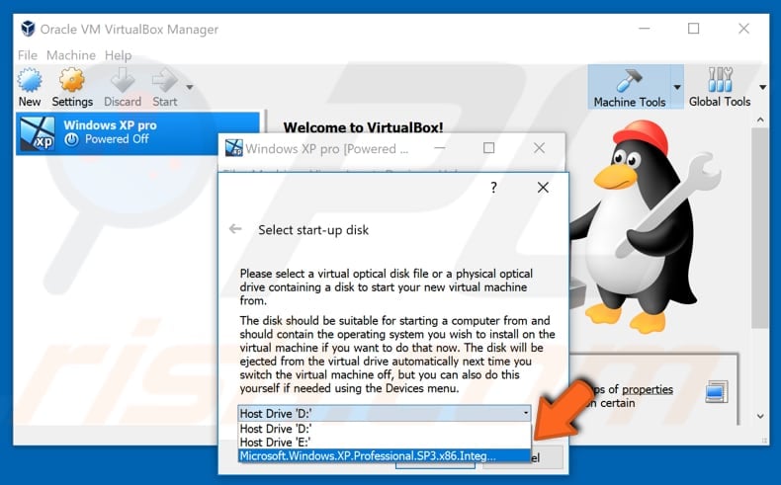Select the Windows XP pro machine entry
Image resolution: width=781 pixels, height=485 pixels.
138,133
